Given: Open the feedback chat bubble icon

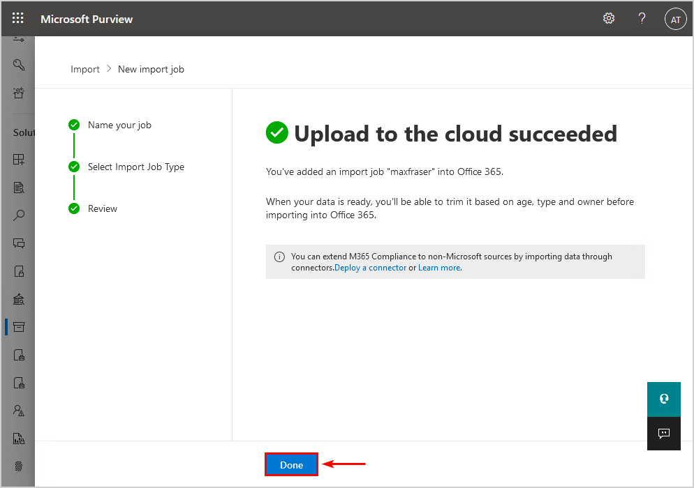Looking at the screenshot, I should click(x=663, y=434).
